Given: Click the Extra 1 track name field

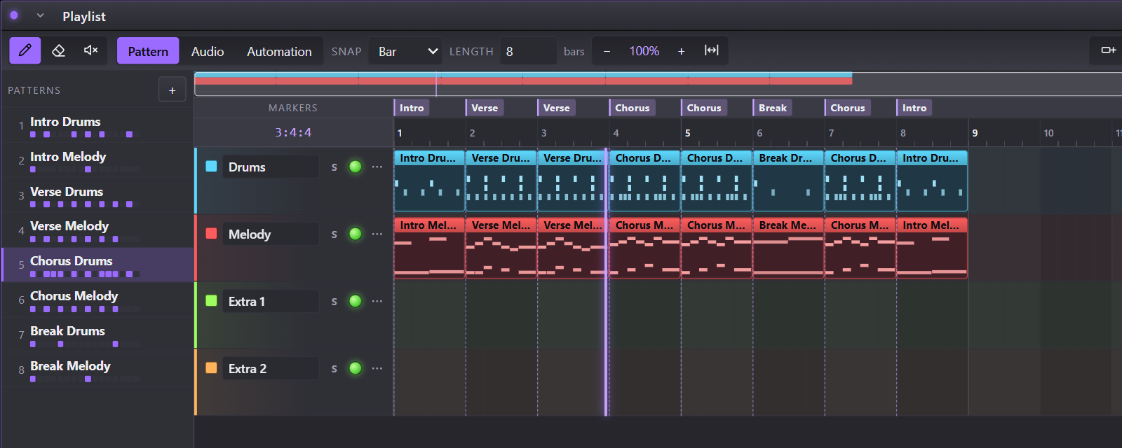Looking at the screenshot, I should [x=270, y=301].
